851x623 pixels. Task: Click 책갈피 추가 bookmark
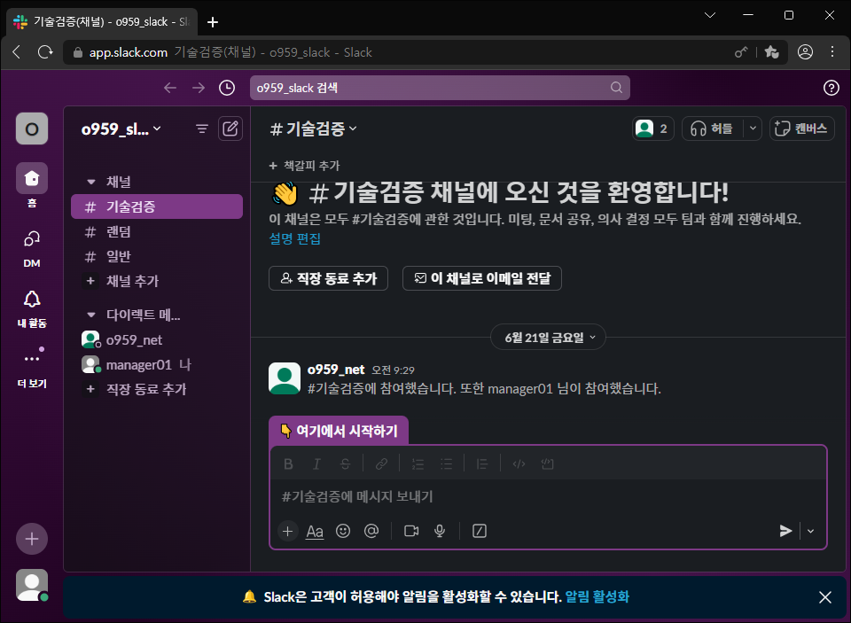304,166
